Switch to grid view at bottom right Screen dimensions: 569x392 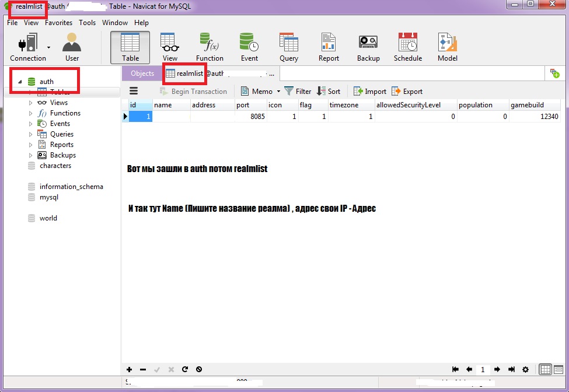pos(546,369)
